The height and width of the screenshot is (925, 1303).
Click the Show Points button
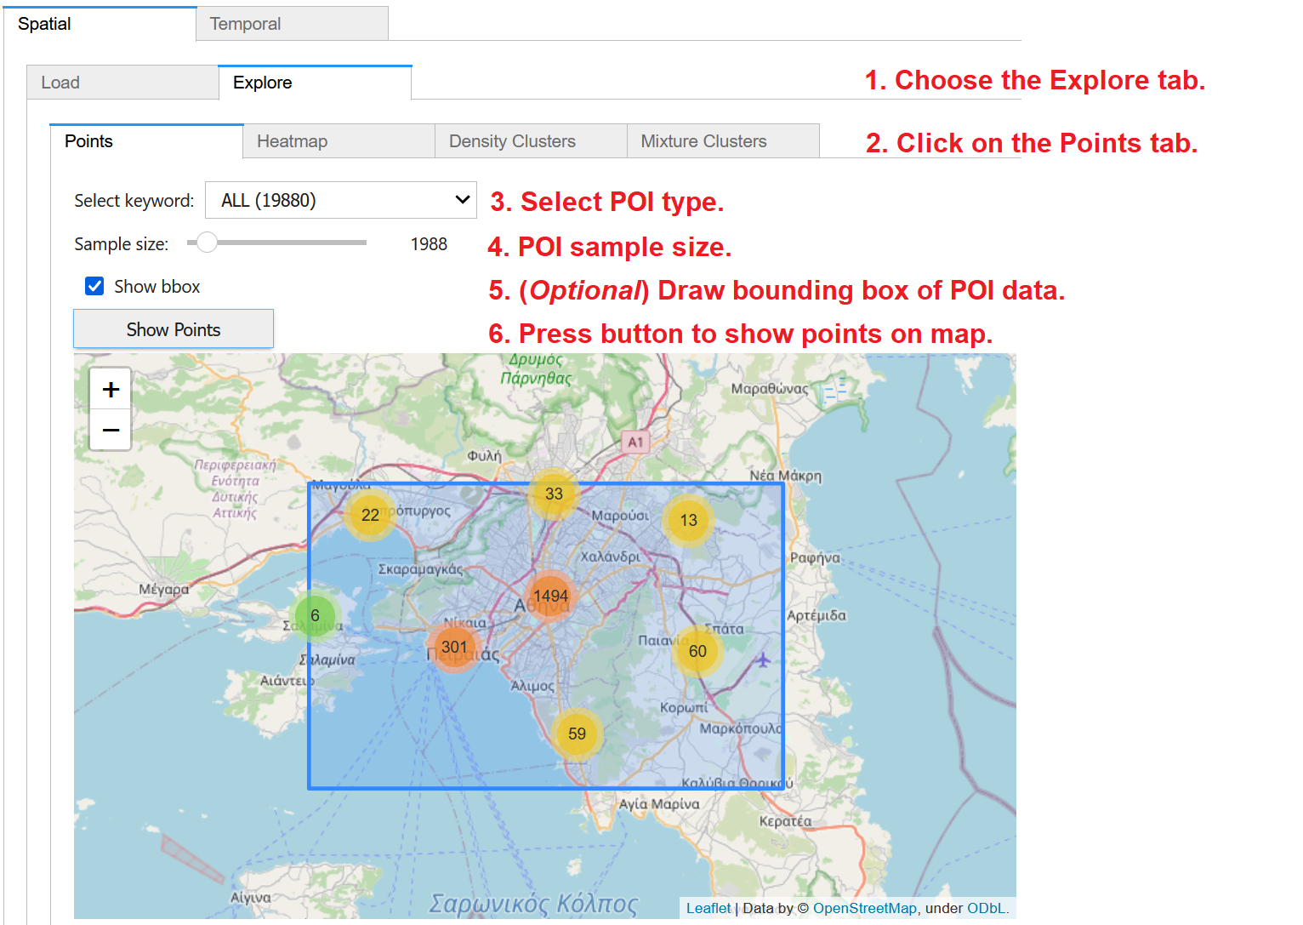(x=174, y=329)
